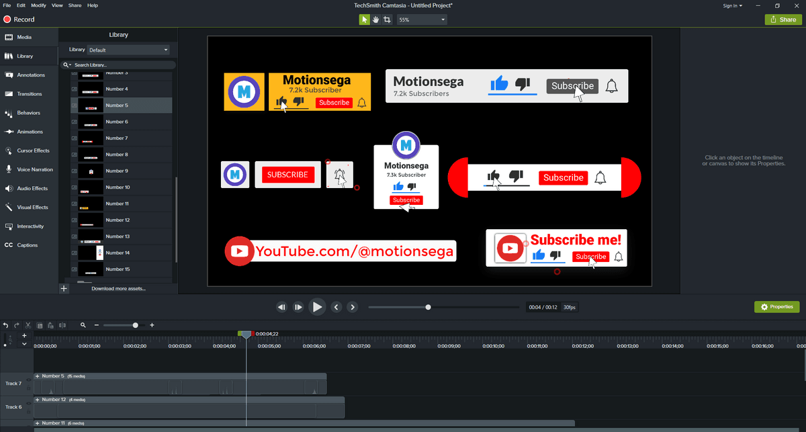The height and width of the screenshot is (432, 806).
Task: Click the track options chevron below add-track
Action: [24, 344]
